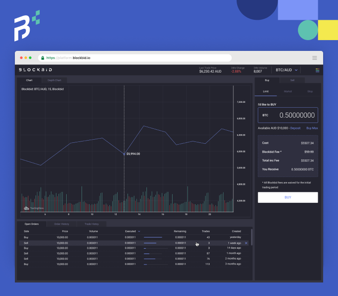Screen dimensions: 338x296
Task: Click the TradingView logo on chart
Action: [34, 208]
